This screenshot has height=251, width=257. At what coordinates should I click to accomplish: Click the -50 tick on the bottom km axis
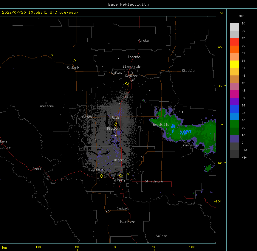pos(76,247)
